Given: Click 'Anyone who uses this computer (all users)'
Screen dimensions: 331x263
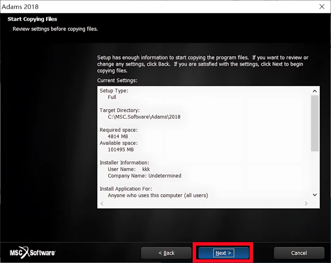Looking at the screenshot, I should (158, 195).
